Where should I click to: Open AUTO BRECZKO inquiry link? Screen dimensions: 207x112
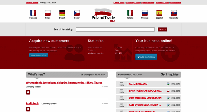tap(138, 84)
